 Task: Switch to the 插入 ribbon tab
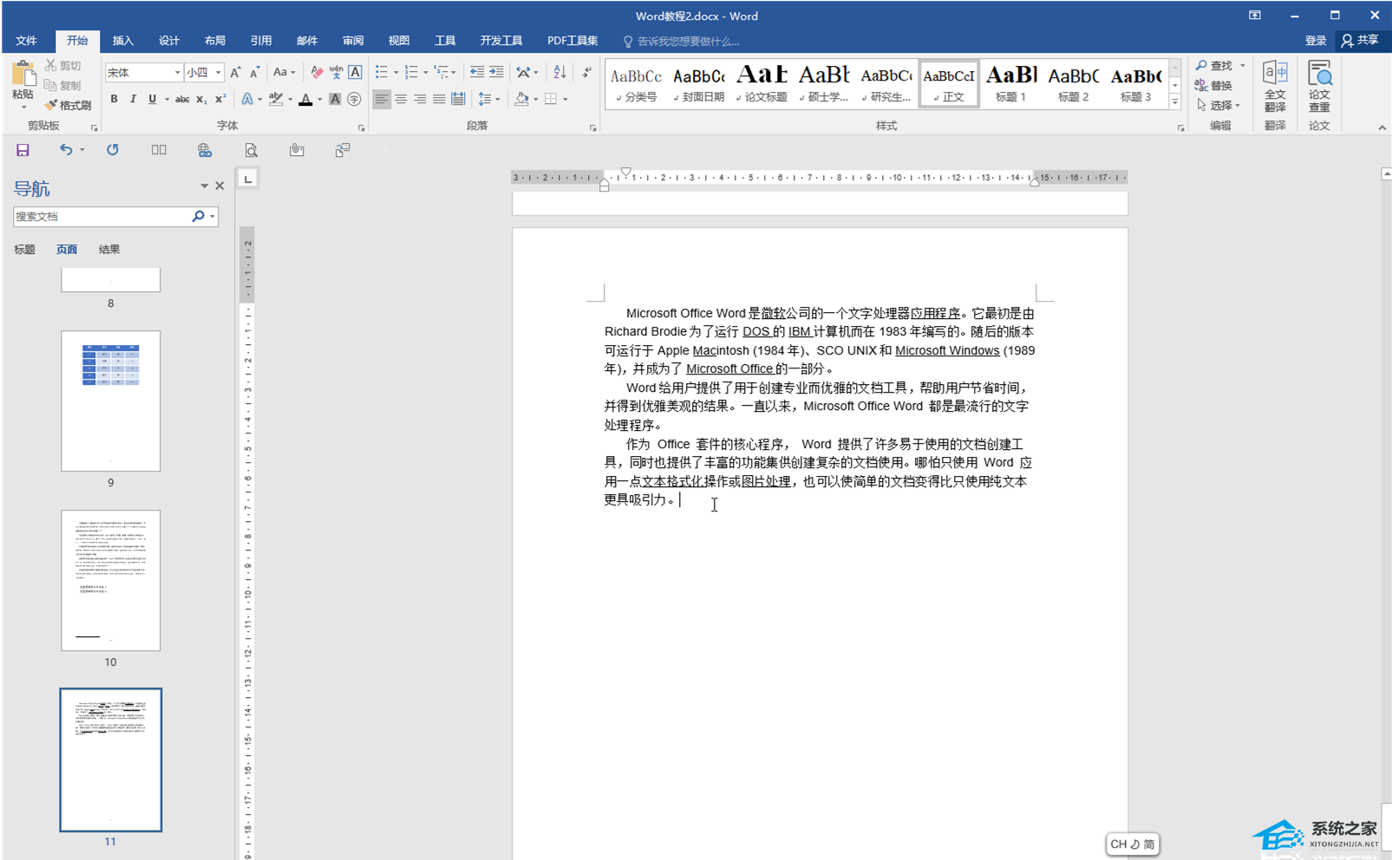123,41
